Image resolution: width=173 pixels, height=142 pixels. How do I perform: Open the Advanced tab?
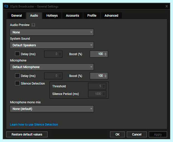(111, 16)
